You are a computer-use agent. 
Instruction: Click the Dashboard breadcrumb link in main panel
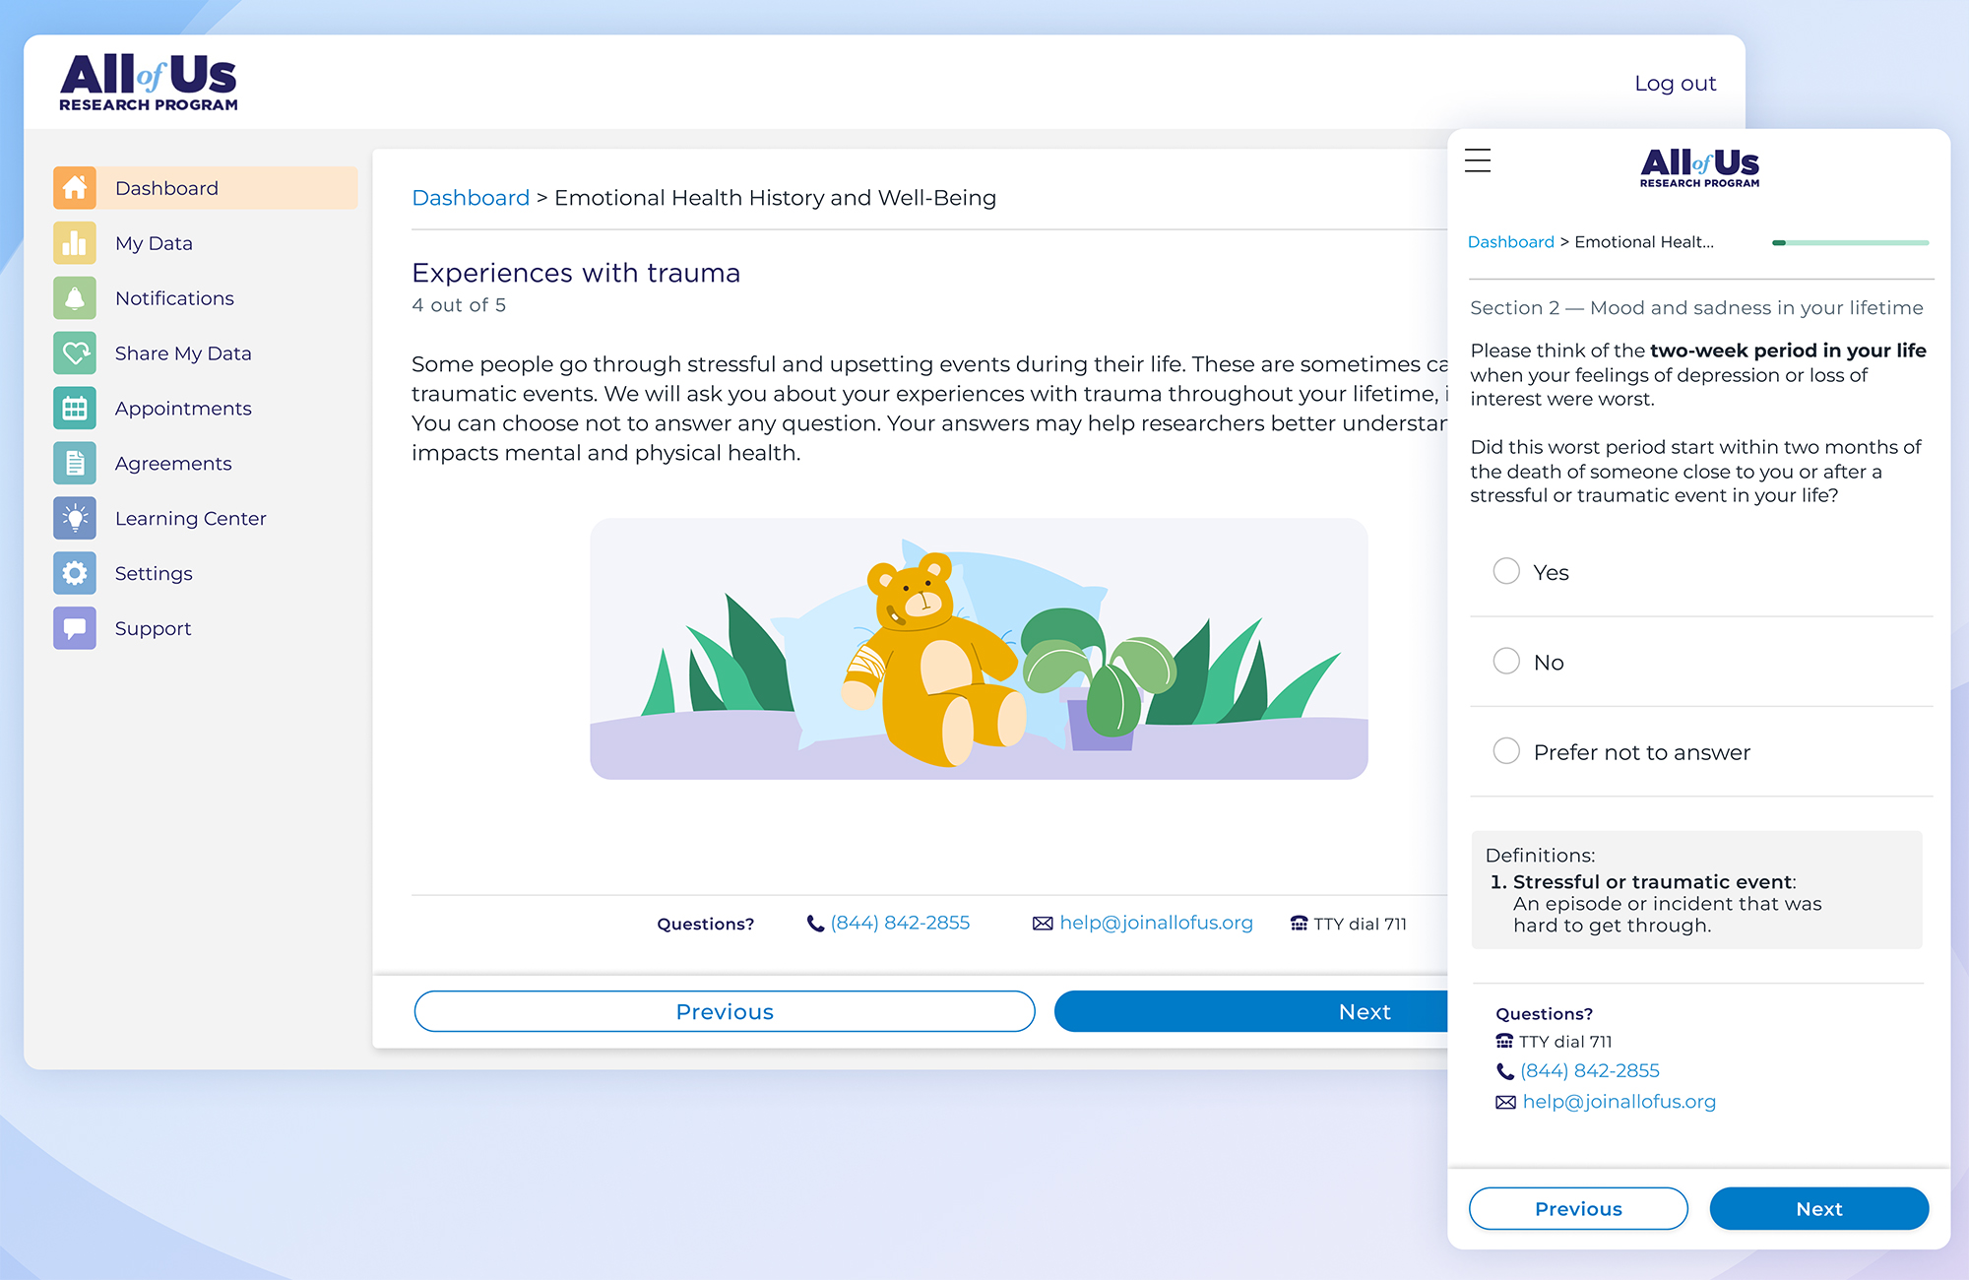(x=471, y=198)
